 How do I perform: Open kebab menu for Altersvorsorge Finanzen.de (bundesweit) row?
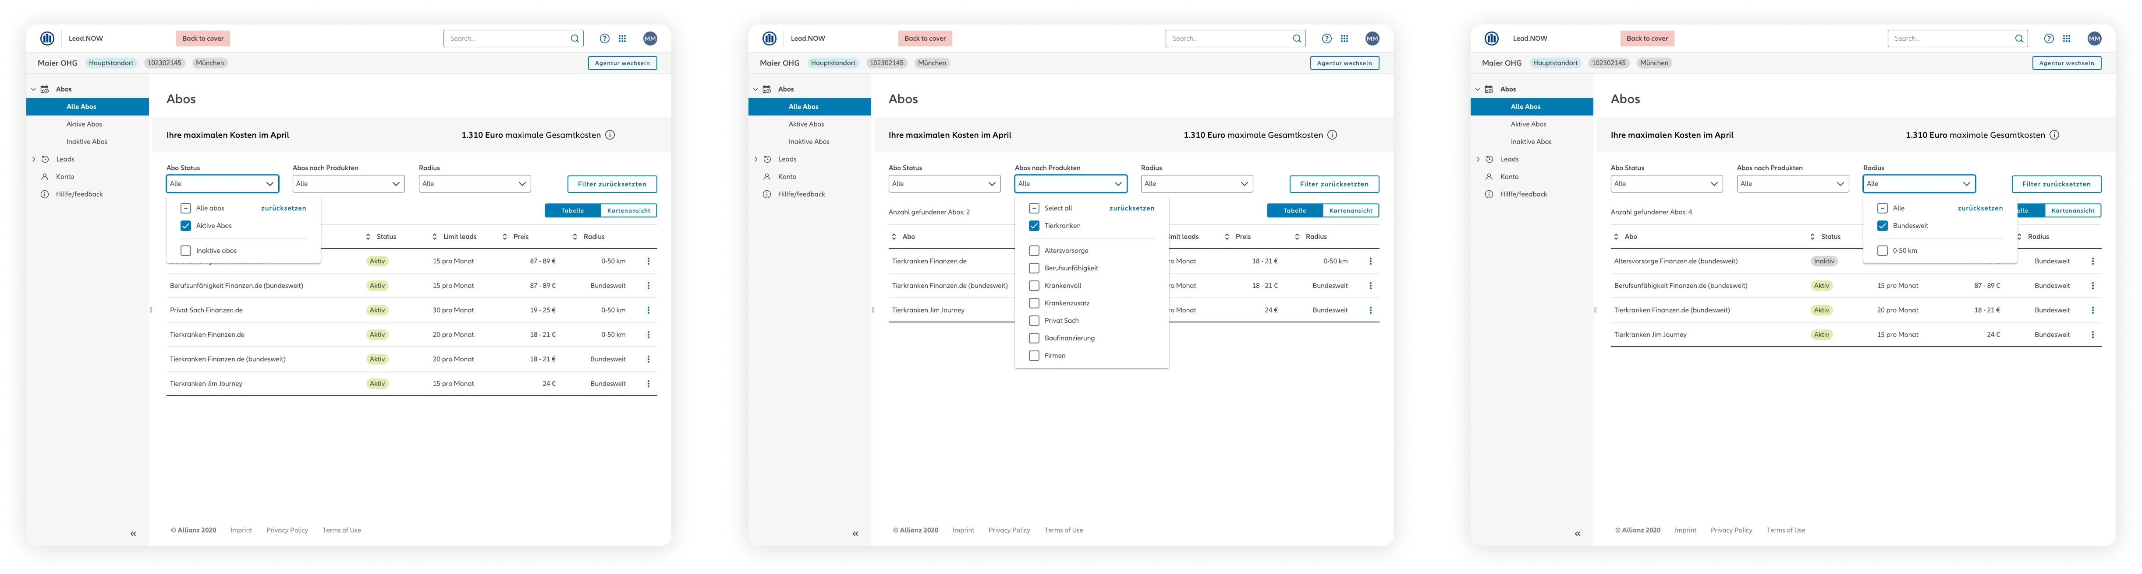[x=2092, y=261]
